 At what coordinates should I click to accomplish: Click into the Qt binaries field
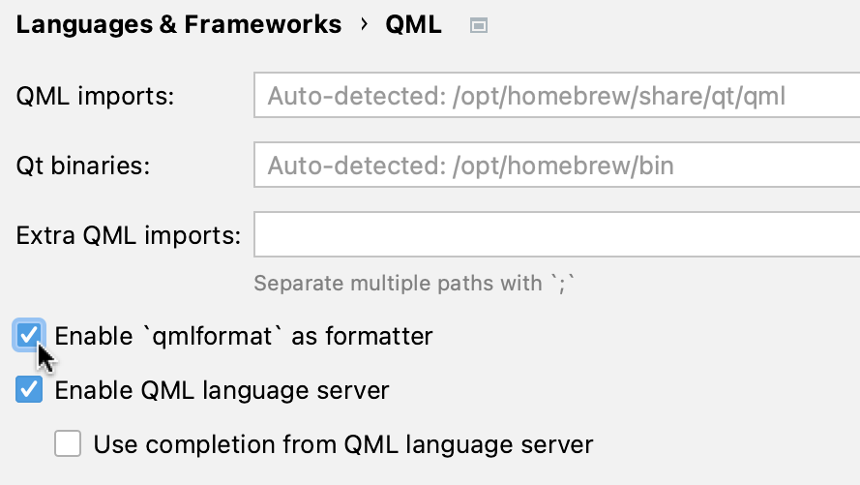556,166
